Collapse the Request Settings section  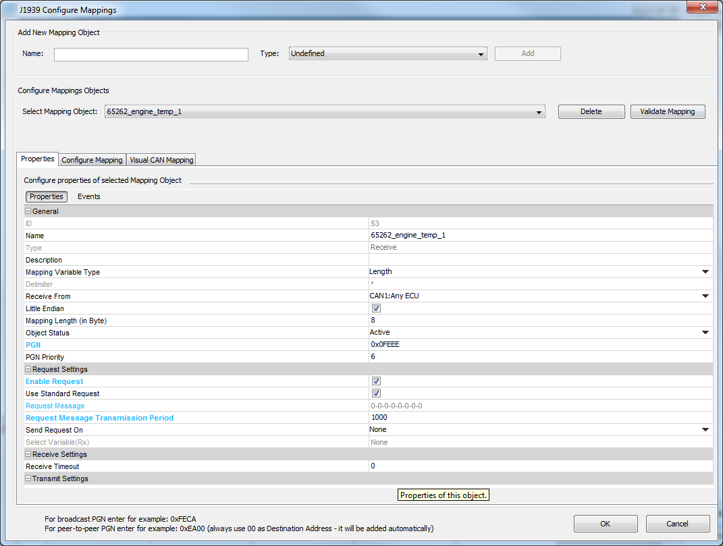(28, 369)
